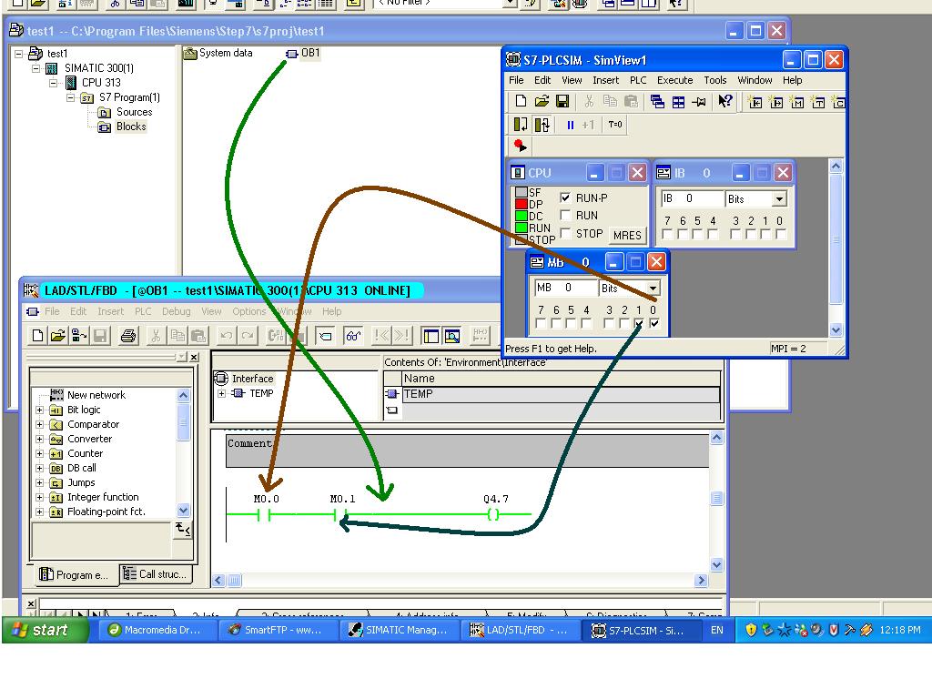Toggle bit 0 of IB 0
Screen dimensions: 932x699
point(780,234)
